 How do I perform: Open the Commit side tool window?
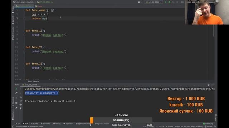(13, 20)
